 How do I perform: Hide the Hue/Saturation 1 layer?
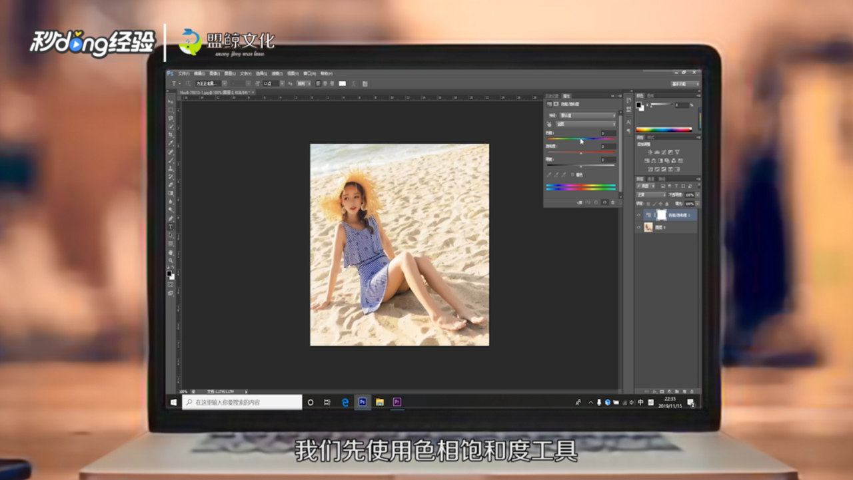[x=638, y=215]
